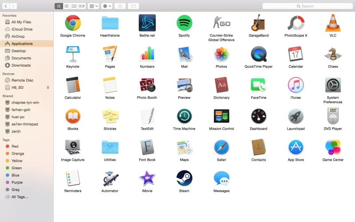Open the DVD Player app icon
This screenshot has width=355, height=222.
333,116
